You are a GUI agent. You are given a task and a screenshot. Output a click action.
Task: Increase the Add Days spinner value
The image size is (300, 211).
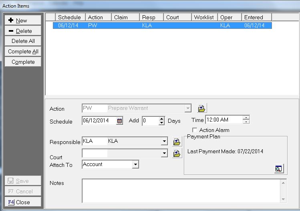[162, 119]
